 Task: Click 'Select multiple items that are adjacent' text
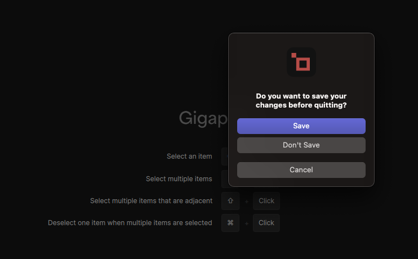point(151,201)
